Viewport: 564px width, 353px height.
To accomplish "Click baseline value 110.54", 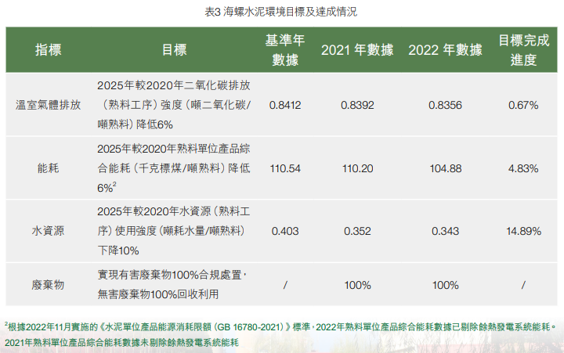I will click(x=285, y=168).
